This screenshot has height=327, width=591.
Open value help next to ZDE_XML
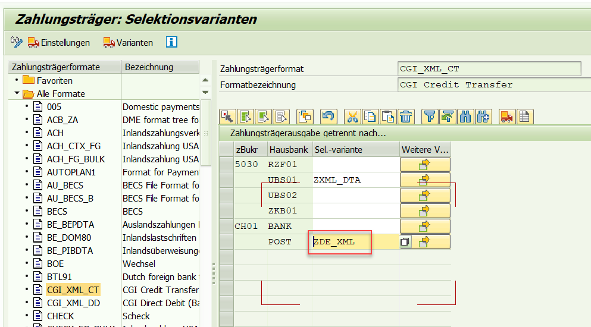point(405,241)
